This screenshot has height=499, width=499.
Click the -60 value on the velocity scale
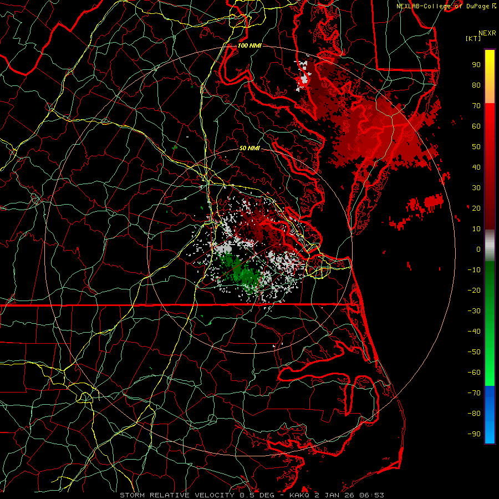474,373
